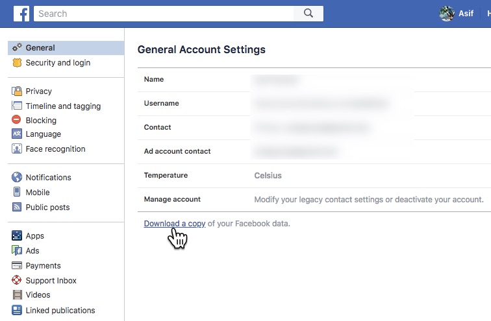Click the Manage account row label
This screenshot has width=491, height=321.
pyautogui.click(x=172, y=200)
